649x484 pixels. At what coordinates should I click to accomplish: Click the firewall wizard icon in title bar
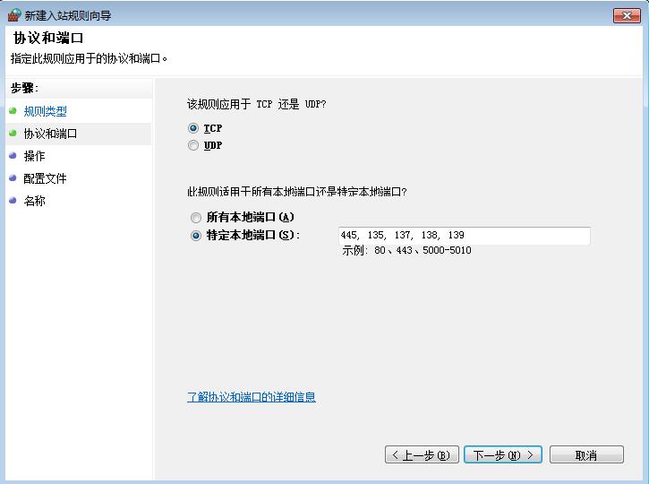point(13,15)
